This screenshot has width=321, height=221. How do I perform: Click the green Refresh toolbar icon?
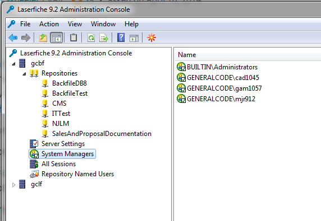(91, 37)
